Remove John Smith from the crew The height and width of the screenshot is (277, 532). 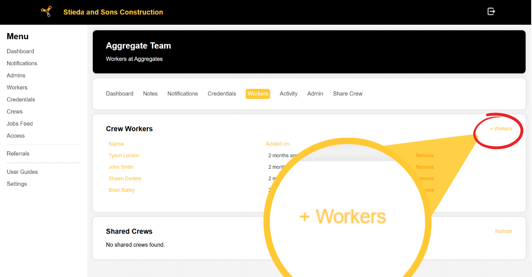click(x=425, y=167)
